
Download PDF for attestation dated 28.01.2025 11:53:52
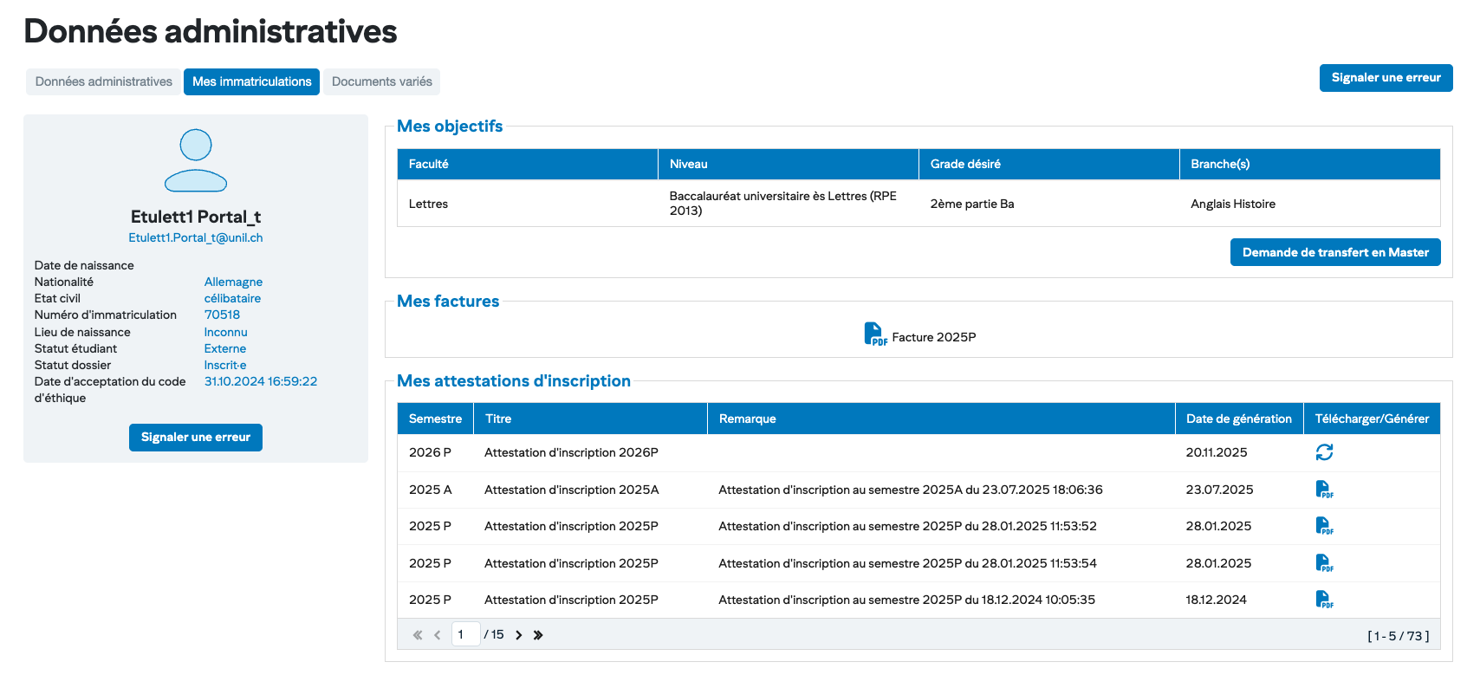[x=1324, y=526]
